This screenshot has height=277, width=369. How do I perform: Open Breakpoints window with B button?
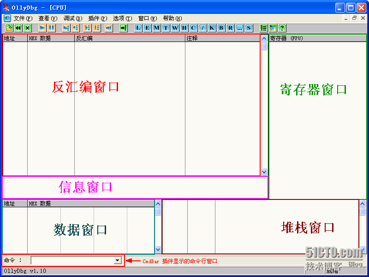click(x=221, y=28)
